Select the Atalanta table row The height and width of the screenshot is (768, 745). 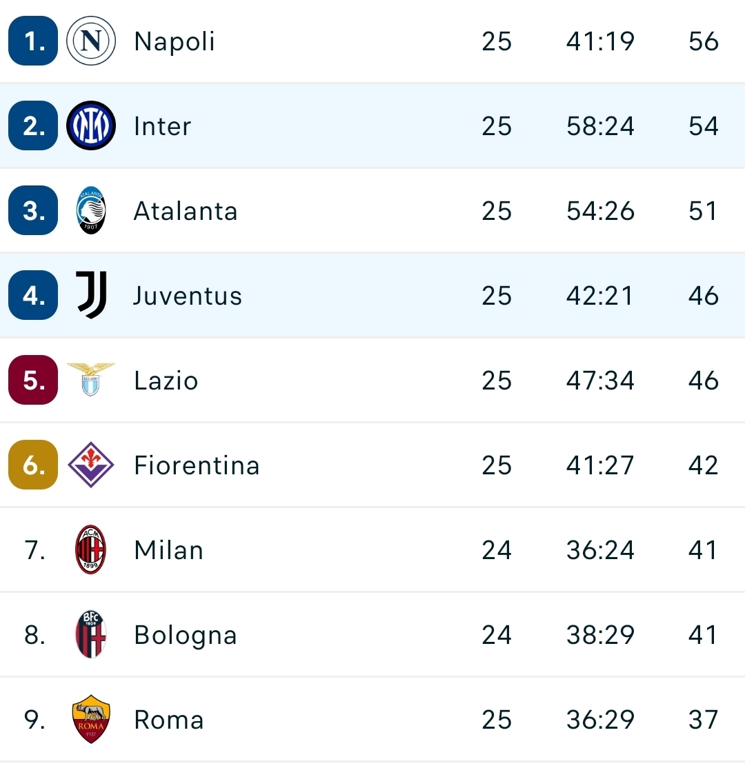click(x=372, y=210)
